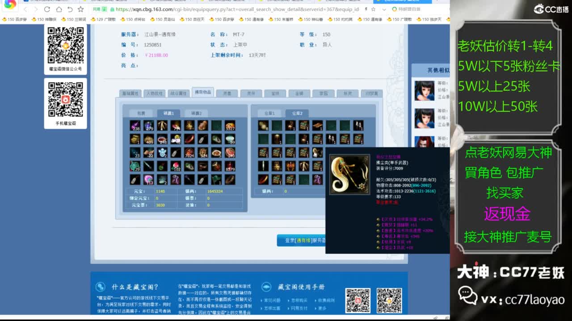Click first similar character avatar thumbnail
This screenshot has width=572, height=321.
point(424,91)
